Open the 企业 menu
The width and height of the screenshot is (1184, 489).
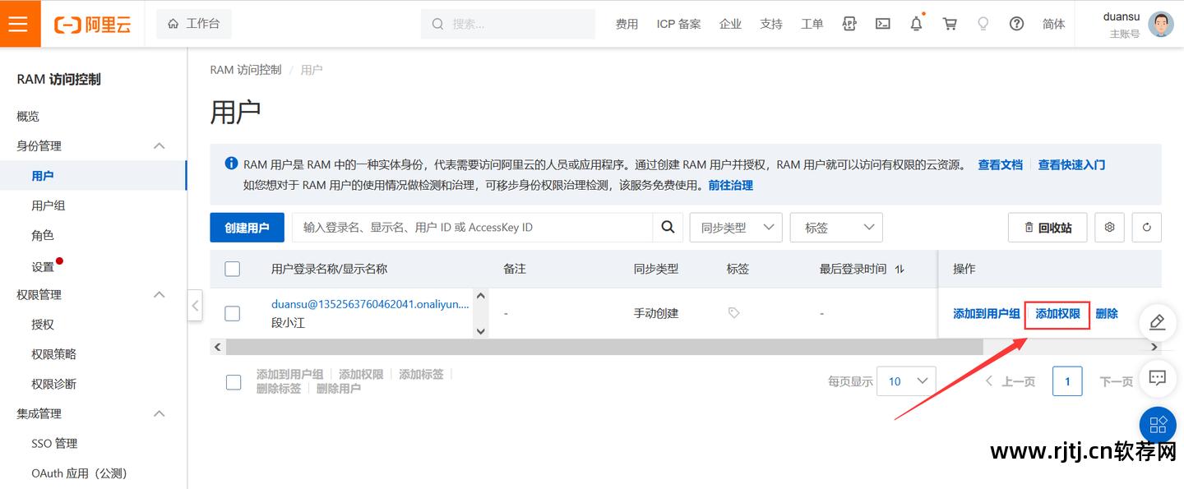point(730,24)
